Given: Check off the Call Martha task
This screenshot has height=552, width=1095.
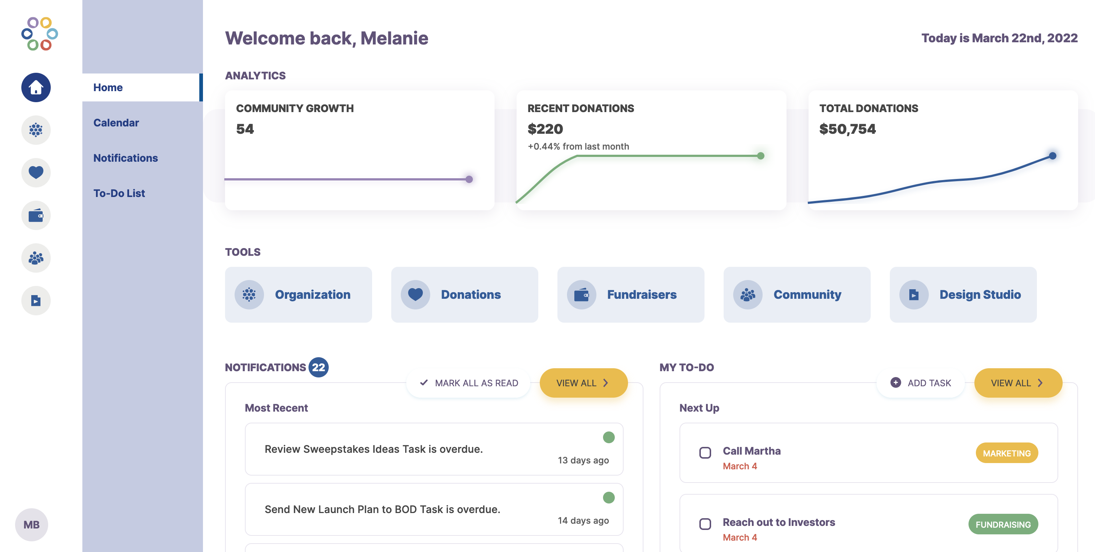Looking at the screenshot, I should [x=705, y=452].
